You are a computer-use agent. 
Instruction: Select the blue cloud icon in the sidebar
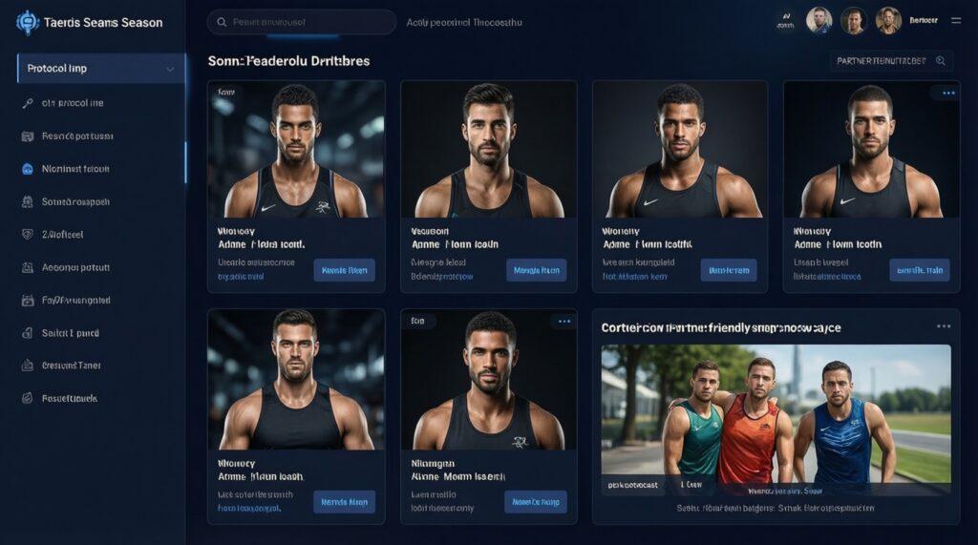pos(28,169)
